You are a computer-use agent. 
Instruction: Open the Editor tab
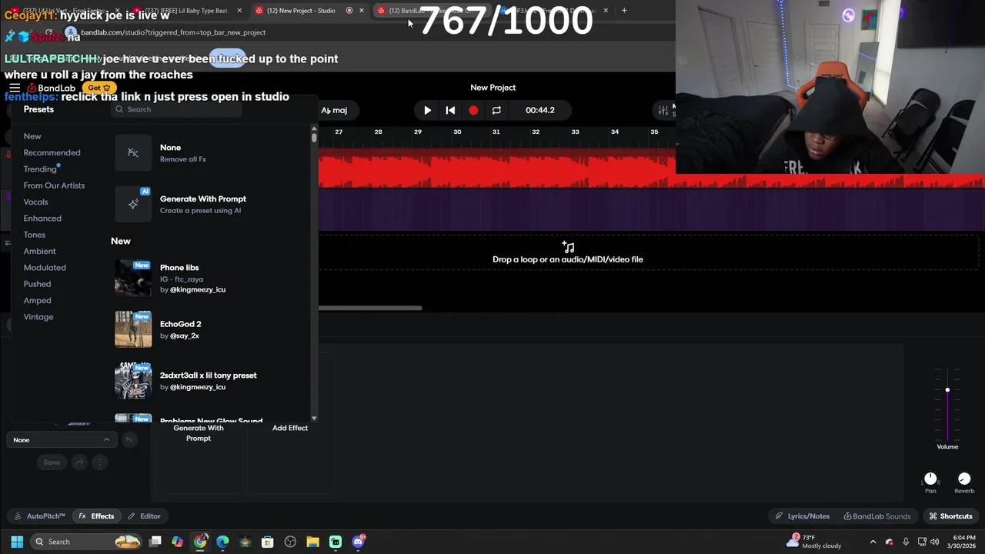pos(144,516)
